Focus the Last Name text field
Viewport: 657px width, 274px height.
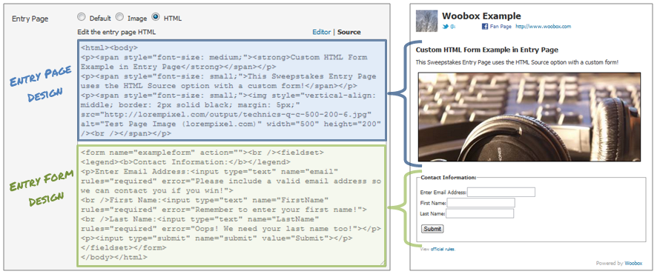[x=480, y=214]
